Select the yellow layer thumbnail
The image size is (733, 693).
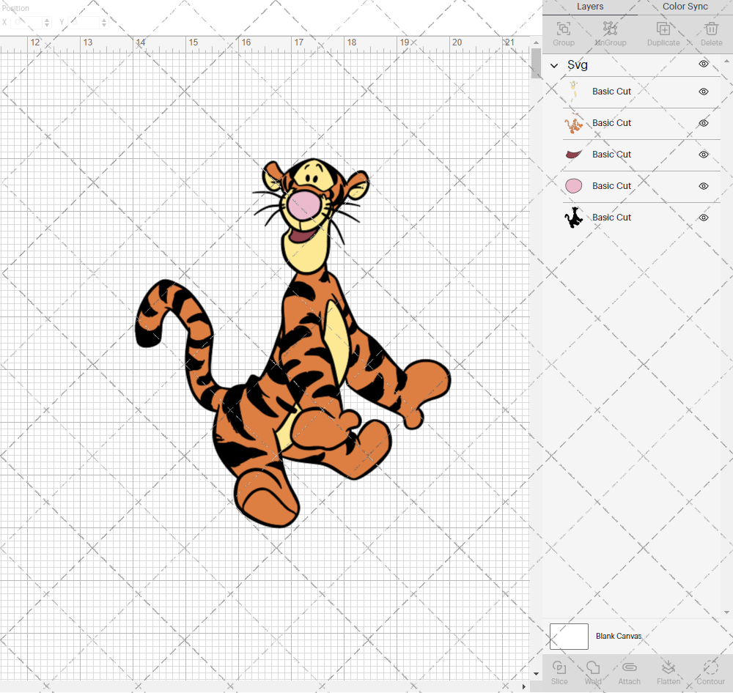click(574, 92)
